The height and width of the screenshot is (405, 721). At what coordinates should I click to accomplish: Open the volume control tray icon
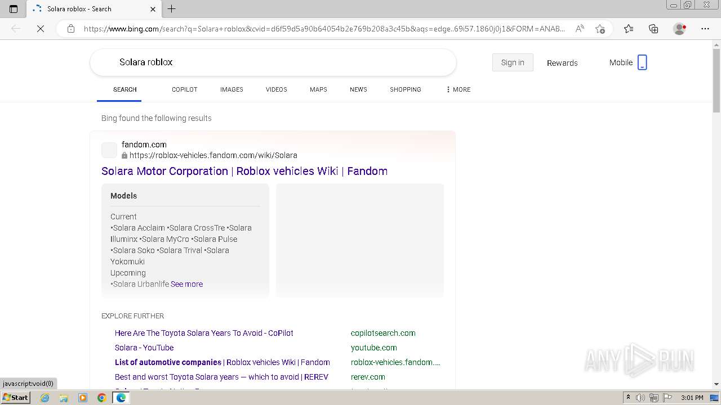point(640,398)
